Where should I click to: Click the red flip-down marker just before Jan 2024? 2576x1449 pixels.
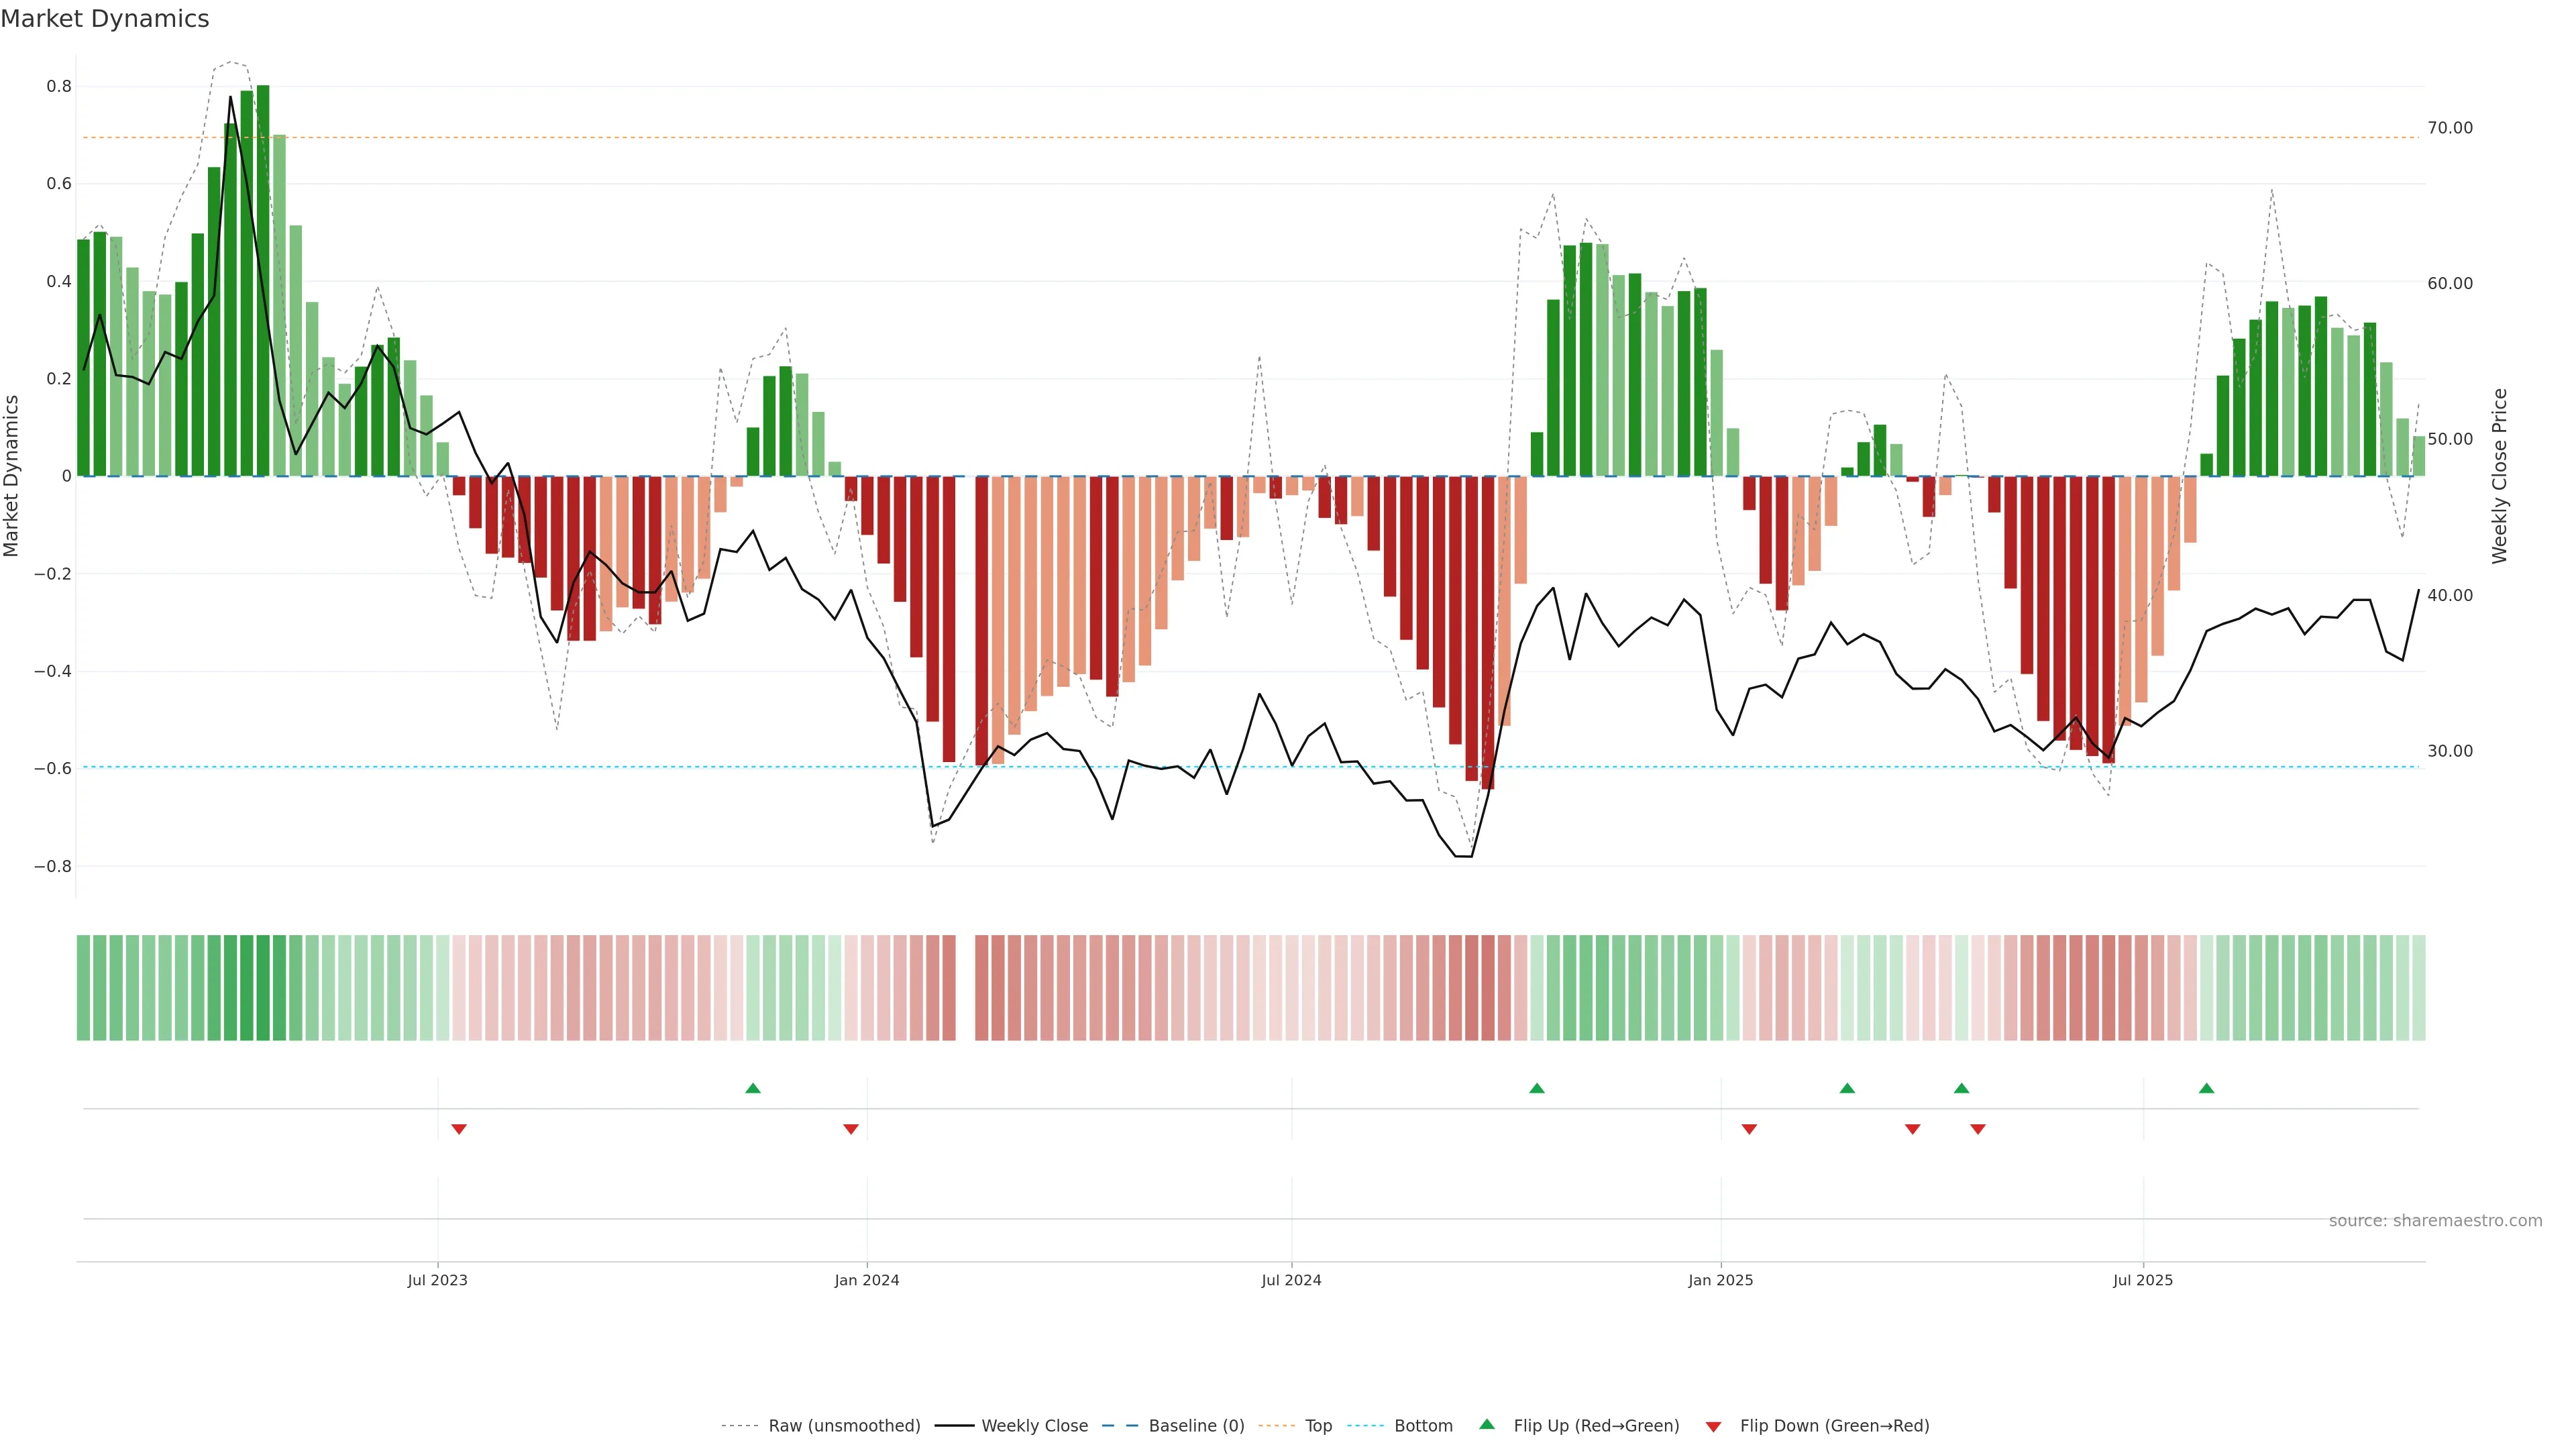point(851,1129)
